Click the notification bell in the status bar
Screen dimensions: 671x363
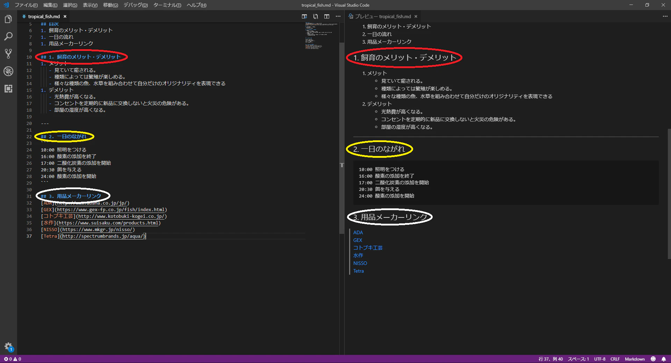(x=664, y=359)
